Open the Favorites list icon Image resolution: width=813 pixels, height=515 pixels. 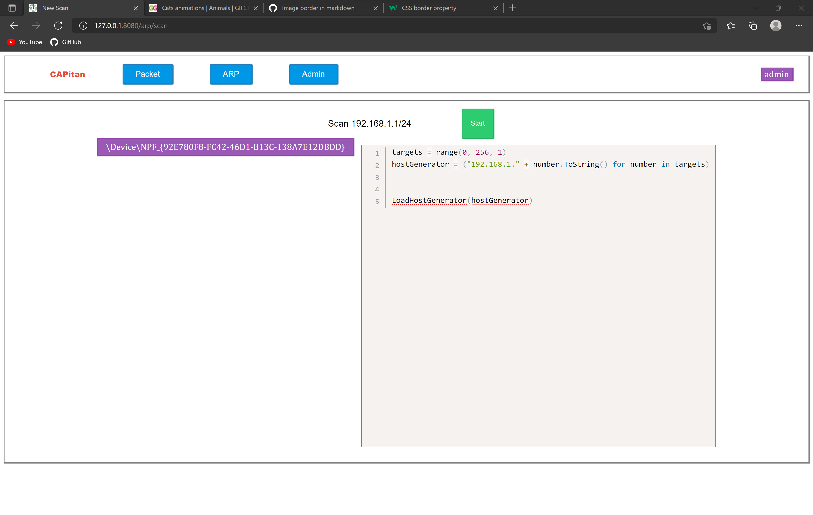[x=731, y=26]
